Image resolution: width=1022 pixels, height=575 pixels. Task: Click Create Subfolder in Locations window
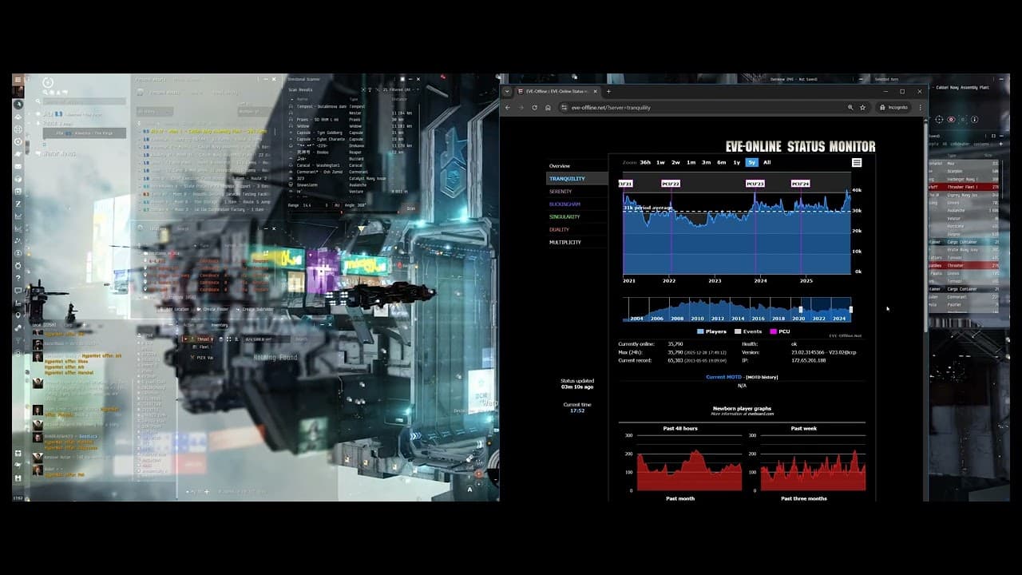point(255,309)
